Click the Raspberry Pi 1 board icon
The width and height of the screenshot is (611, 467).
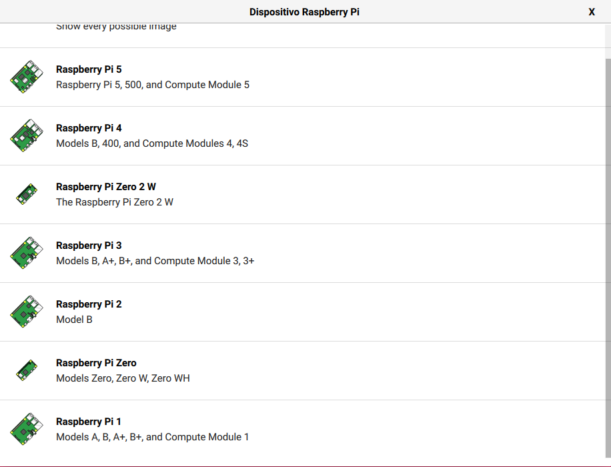click(27, 429)
